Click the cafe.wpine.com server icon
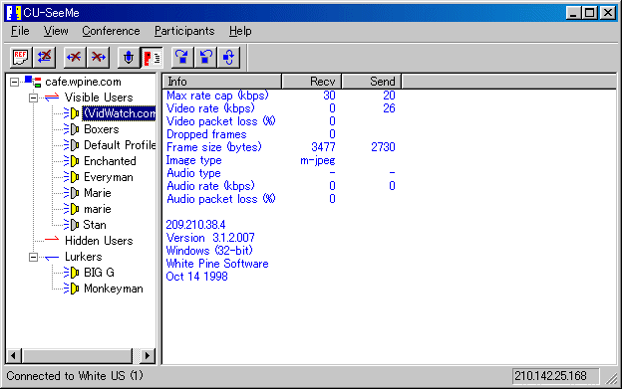This screenshot has height=389, width=622. coord(33,82)
